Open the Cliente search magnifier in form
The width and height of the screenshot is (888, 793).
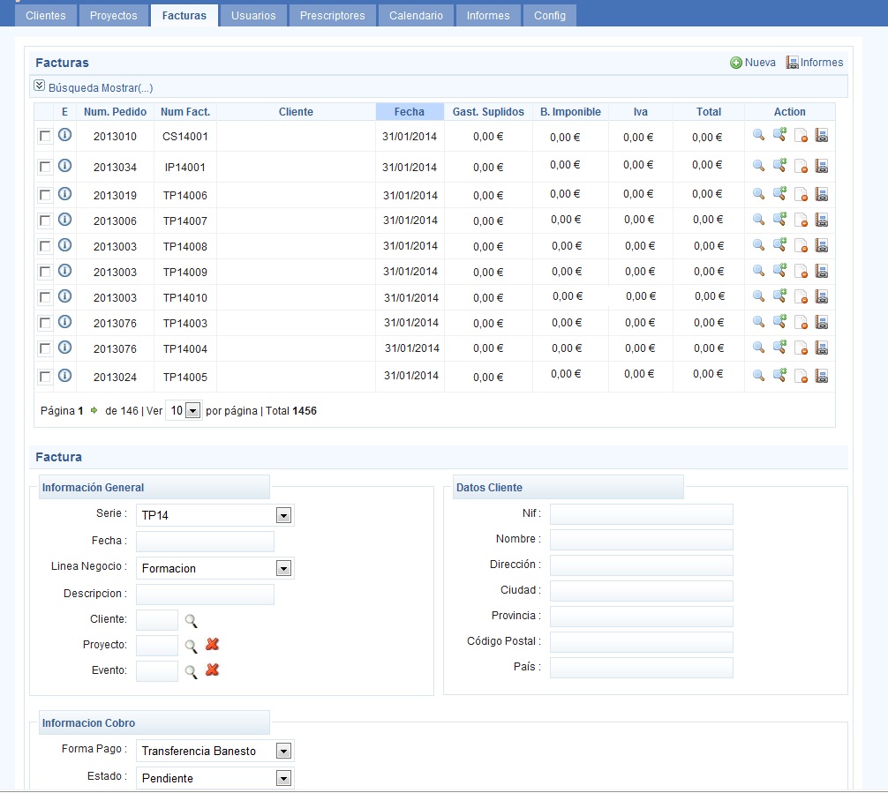pos(191,621)
